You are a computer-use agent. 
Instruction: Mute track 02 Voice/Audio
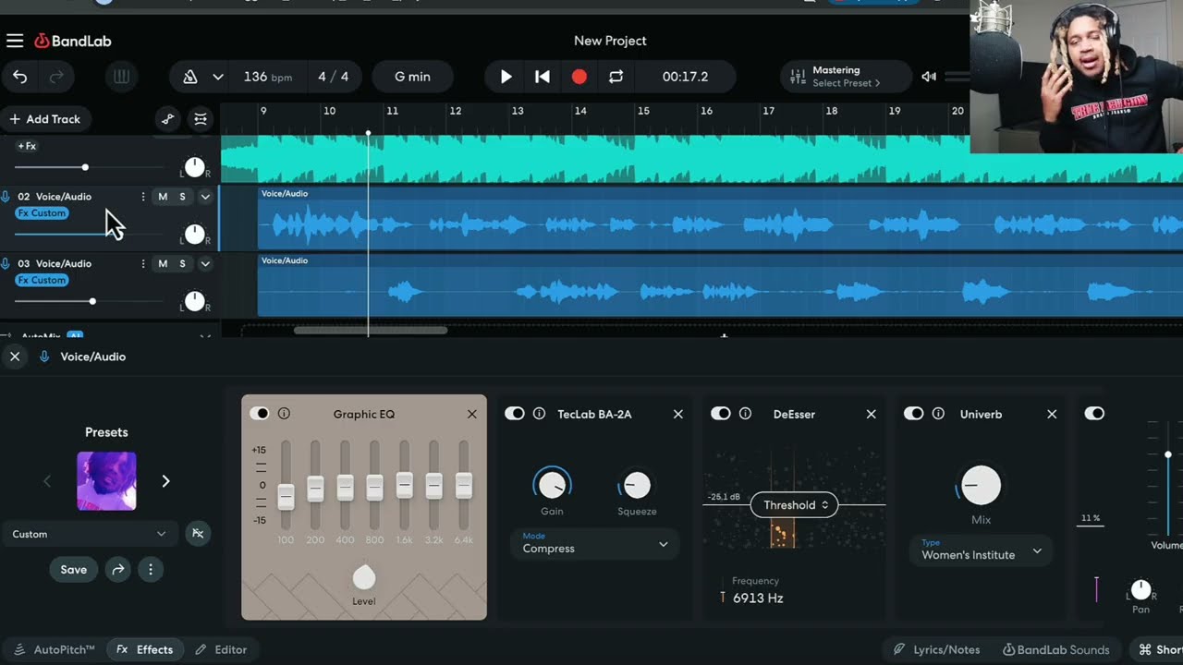click(163, 197)
